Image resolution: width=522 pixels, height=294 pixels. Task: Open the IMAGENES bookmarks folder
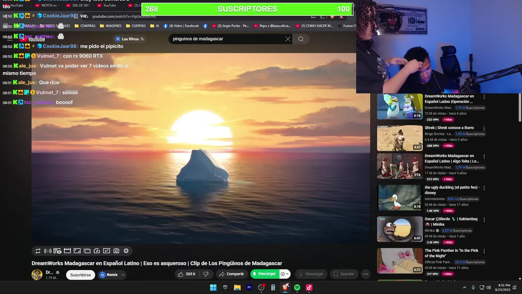pyautogui.click(x=111, y=26)
